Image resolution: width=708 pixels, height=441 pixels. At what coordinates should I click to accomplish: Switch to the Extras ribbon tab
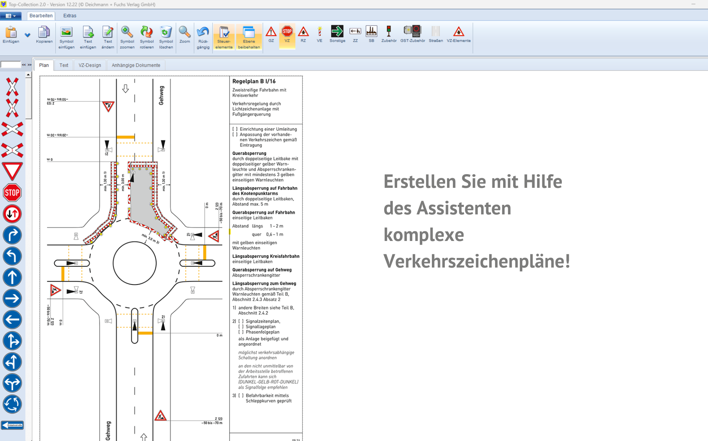(69, 16)
